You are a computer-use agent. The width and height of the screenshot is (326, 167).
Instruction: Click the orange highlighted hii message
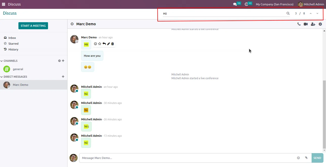(86, 110)
